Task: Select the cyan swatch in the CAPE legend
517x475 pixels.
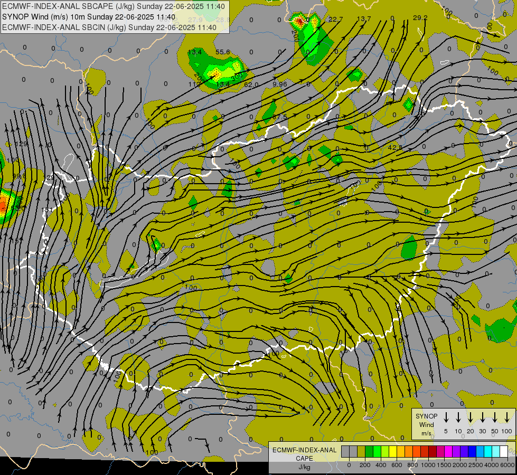Action: 488,451
